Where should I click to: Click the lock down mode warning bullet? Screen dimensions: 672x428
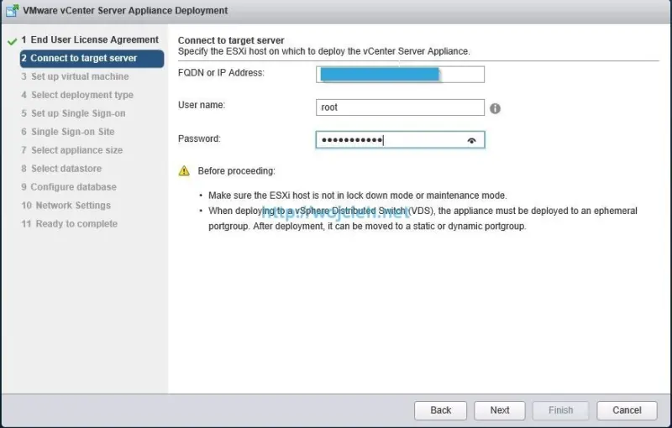(x=358, y=196)
